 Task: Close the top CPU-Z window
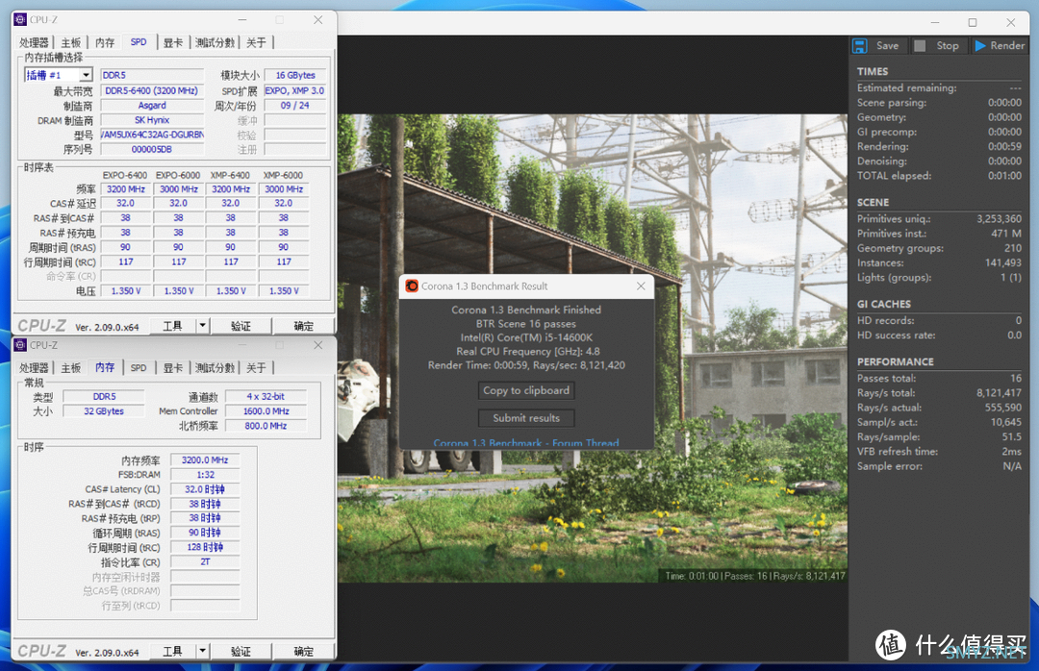click(318, 20)
